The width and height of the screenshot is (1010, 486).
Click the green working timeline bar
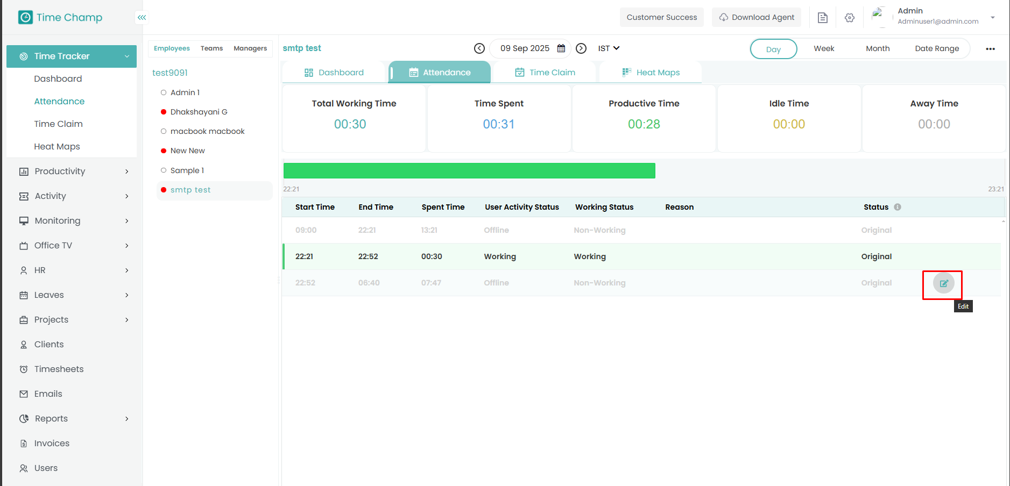tap(469, 170)
